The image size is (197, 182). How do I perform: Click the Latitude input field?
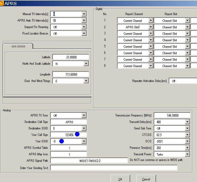click(71, 57)
